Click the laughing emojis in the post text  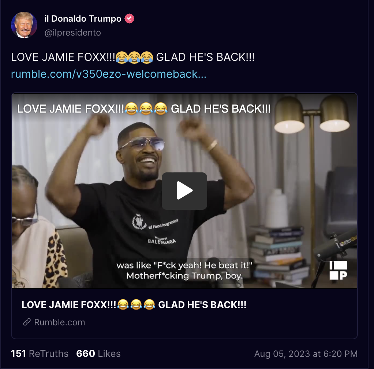(x=134, y=57)
